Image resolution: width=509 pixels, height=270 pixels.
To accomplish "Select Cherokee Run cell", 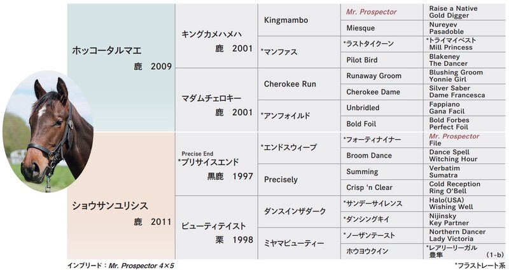I will tap(299, 84).
